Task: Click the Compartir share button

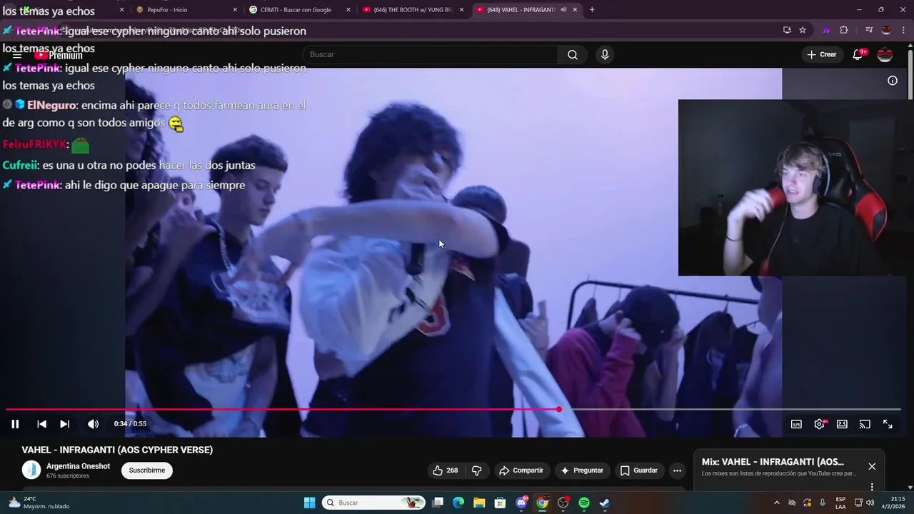Action: click(x=521, y=470)
